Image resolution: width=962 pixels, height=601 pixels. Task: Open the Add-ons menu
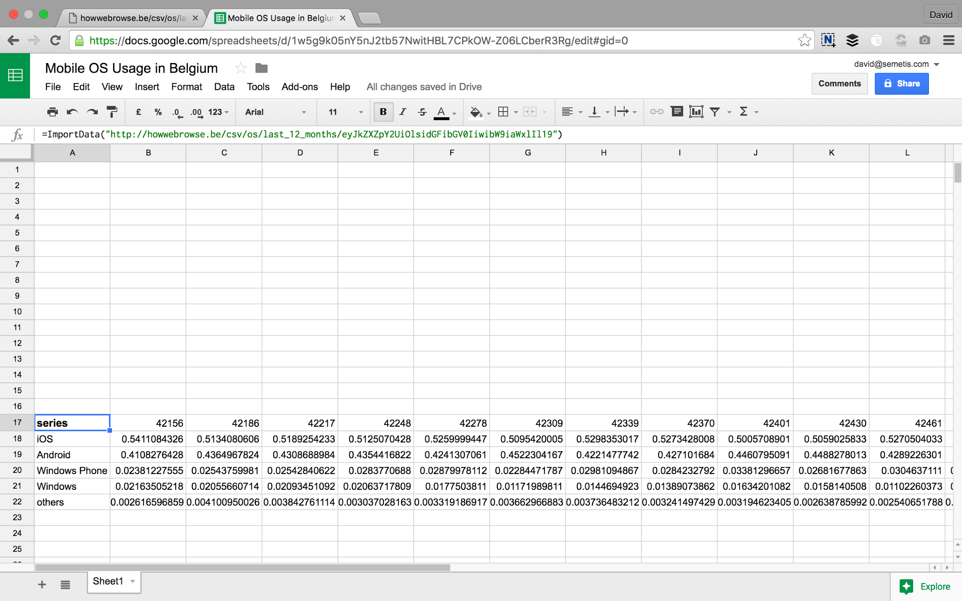(299, 87)
